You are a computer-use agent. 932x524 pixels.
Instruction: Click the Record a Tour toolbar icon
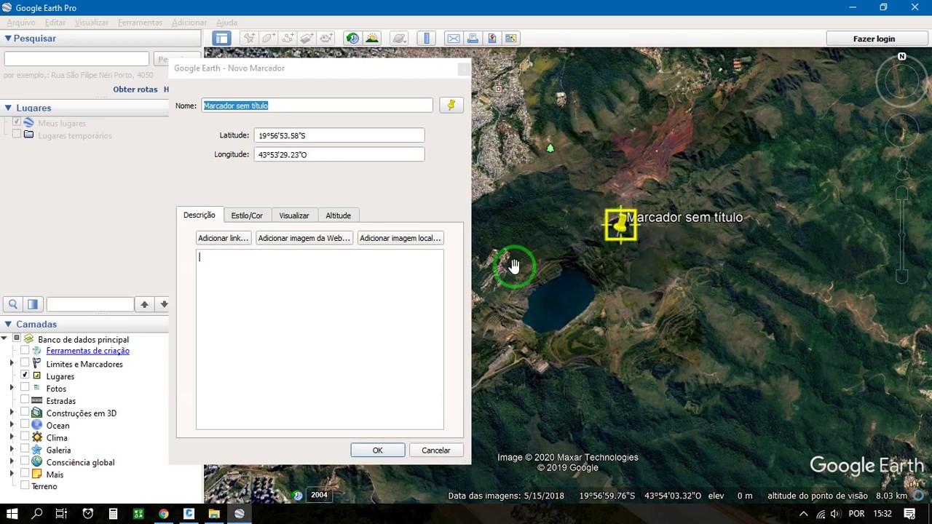tap(326, 39)
